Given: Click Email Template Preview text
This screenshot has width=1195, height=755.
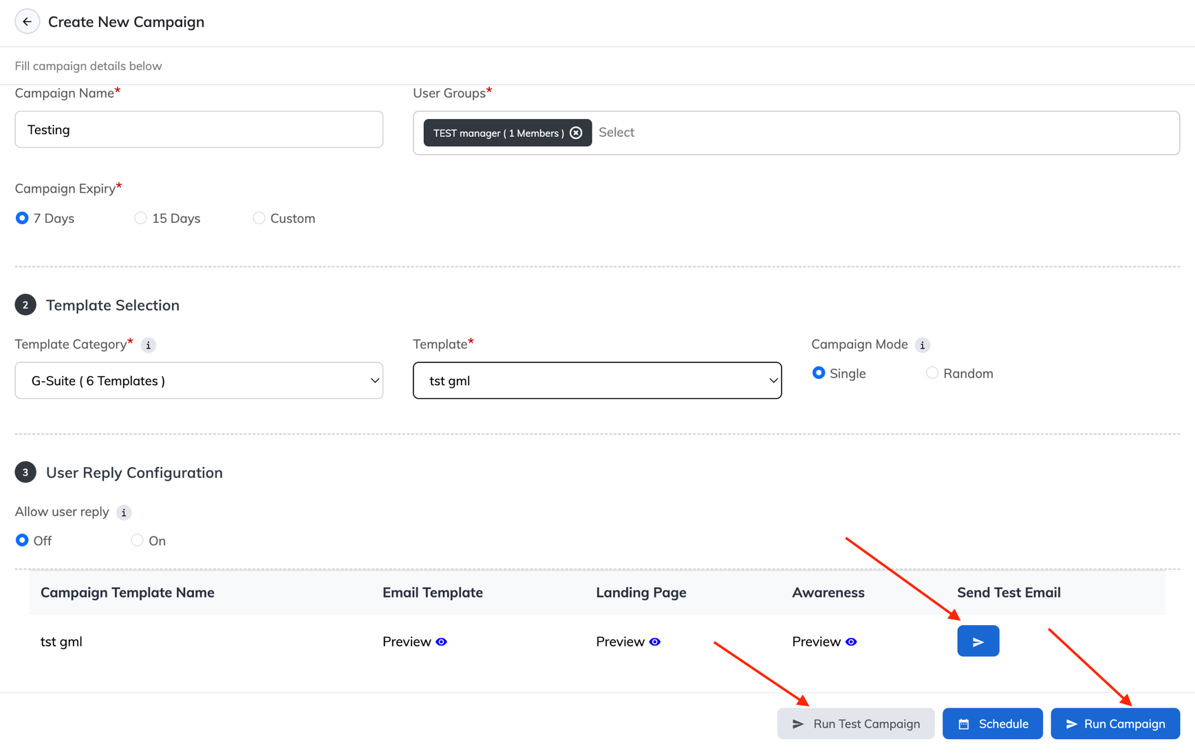Looking at the screenshot, I should point(407,642).
